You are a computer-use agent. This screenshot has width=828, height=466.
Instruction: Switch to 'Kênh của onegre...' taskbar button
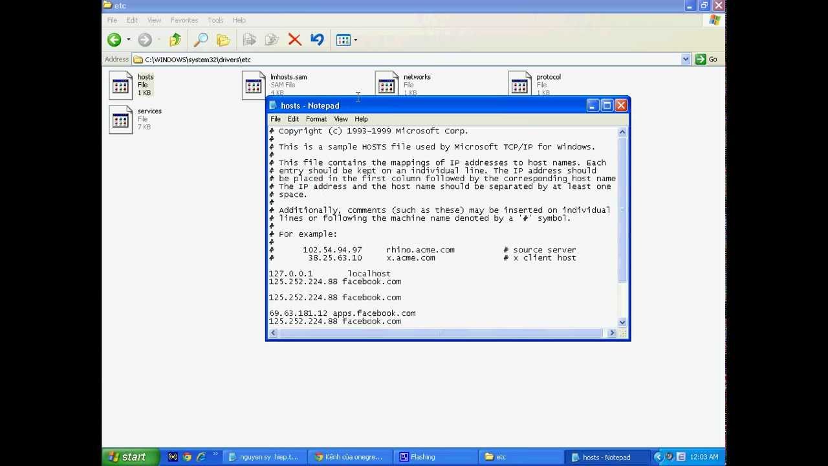pos(351,457)
